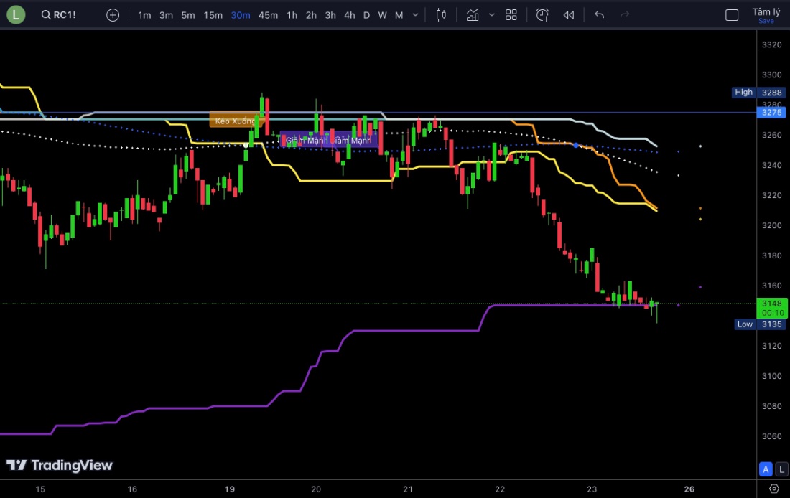Open the user profile avatar L
The image size is (790, 498).
click(16, 14)
